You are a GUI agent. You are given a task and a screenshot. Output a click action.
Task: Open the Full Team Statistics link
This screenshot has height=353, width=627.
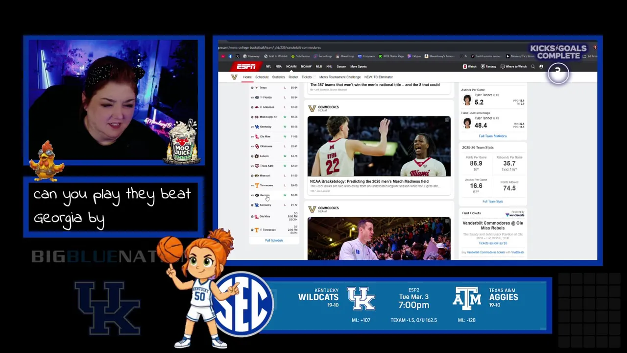coord(493,136)
